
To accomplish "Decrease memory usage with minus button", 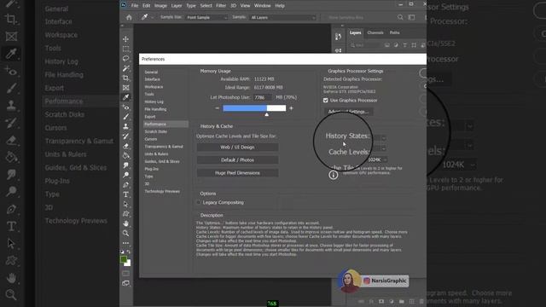I will click(x=218, y=108).
